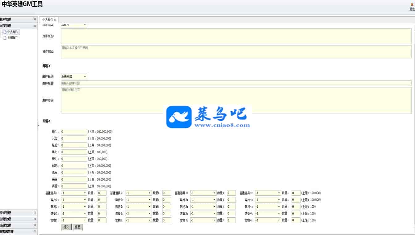Select the 全服邮件 page icon in sidebar

[5, 38]
